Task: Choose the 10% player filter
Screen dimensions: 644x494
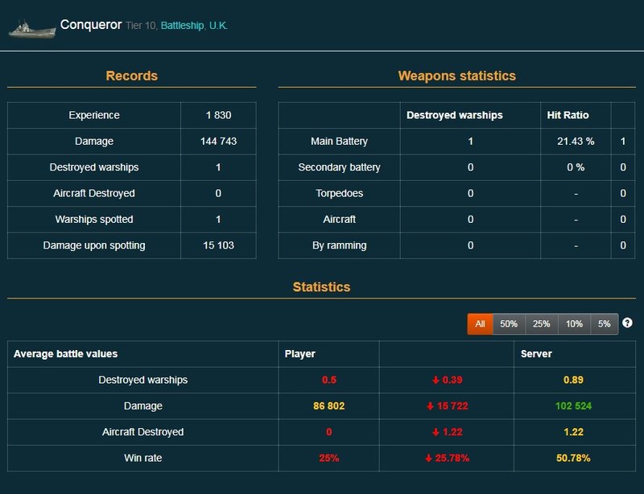Action: pos(574,323)
